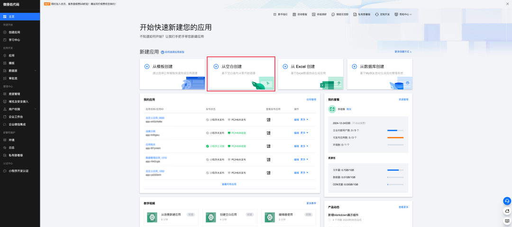Play 从场景新建应用 tutorial video
The height and width of the screenshot is (227, 512).
(x=152, y=217)
